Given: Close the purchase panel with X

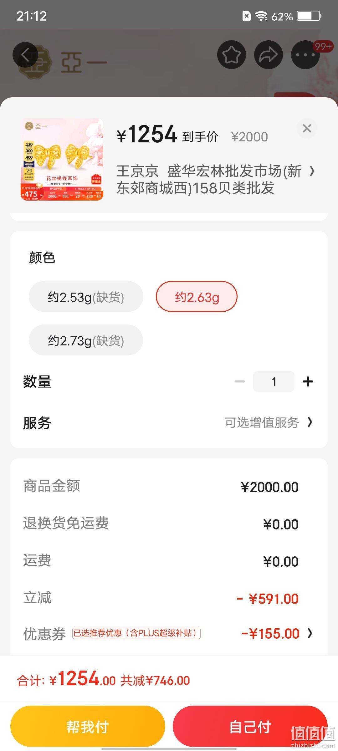Looking at the screenshot, I should pyautogui.click(x=307, y=128).
